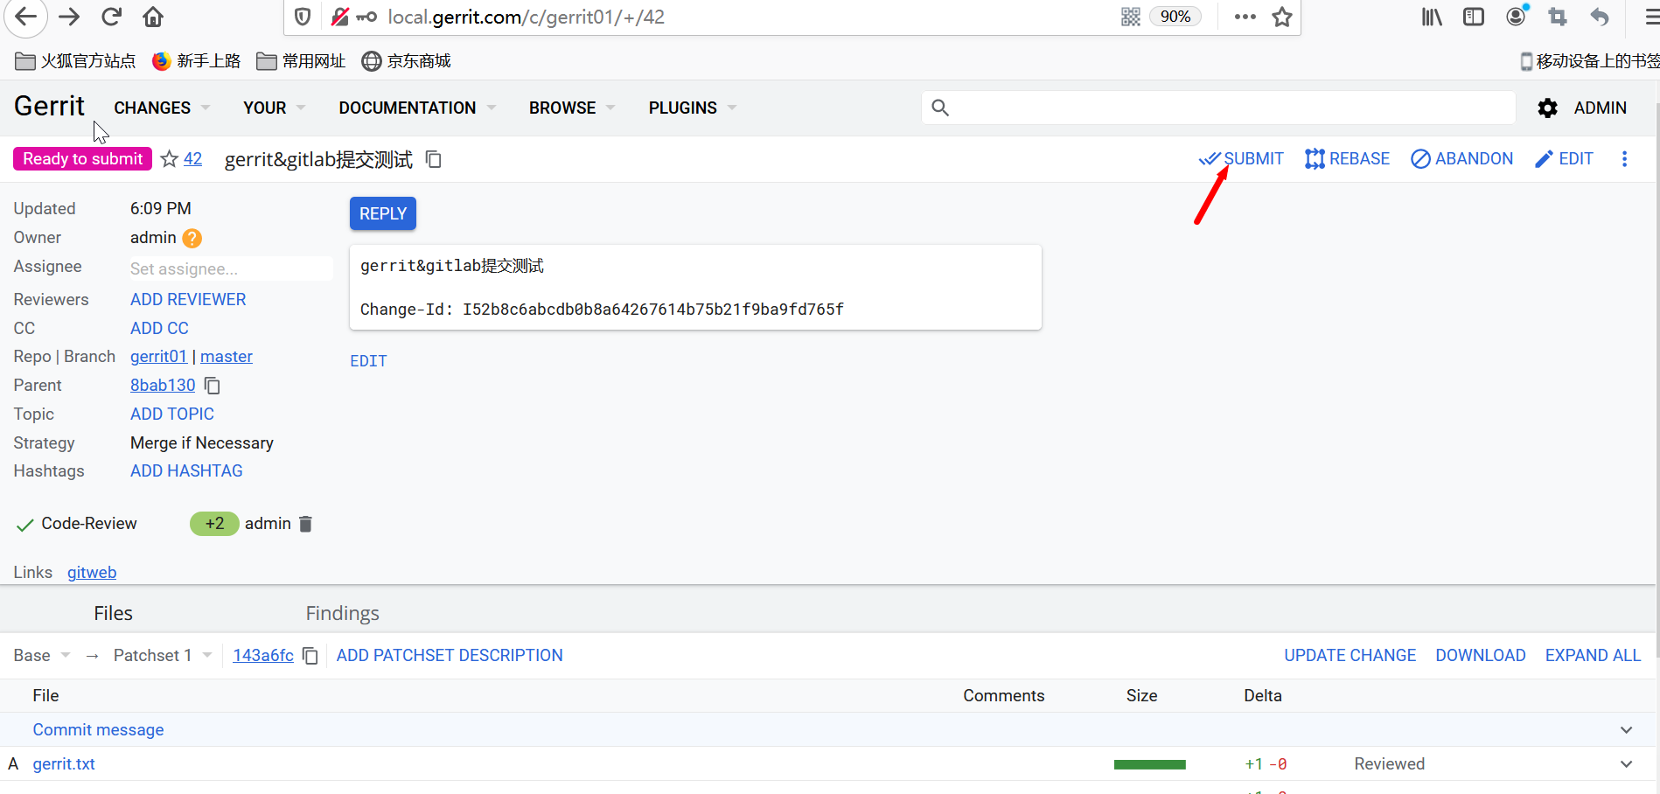Open the Base patchset dropdown
Screen dimensions: 1660x794
tap(41, 655)
